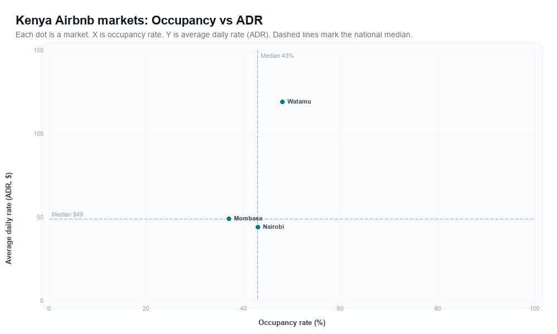Select the Watamu label text
The height and width of the screenshot is (334, 557).
299,101
